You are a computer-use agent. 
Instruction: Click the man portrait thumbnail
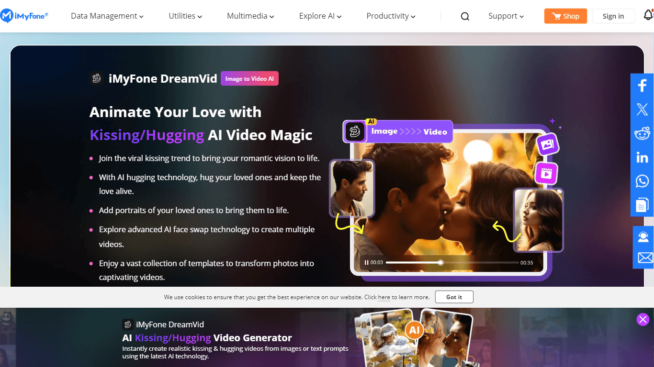tap(352, 188)
